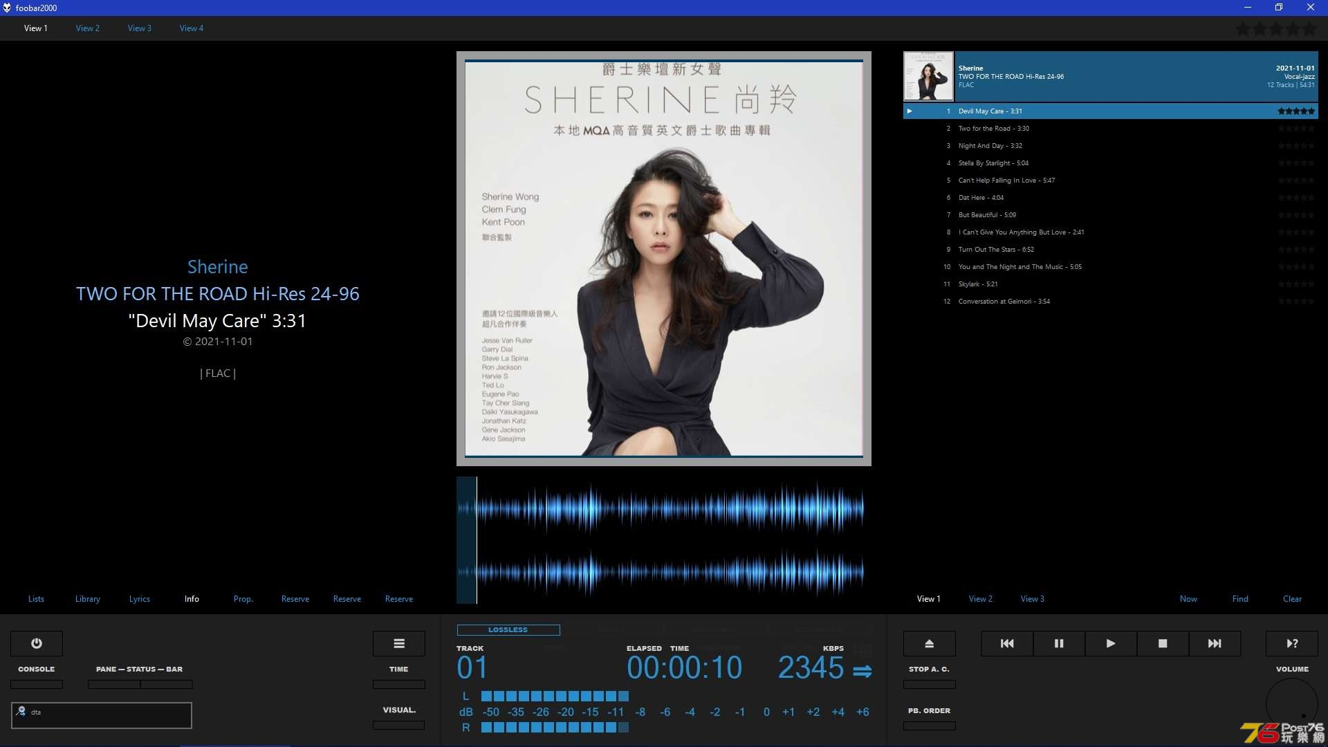Select track Turn Out The Stars - 6:52

click(x=1111, y=250)
